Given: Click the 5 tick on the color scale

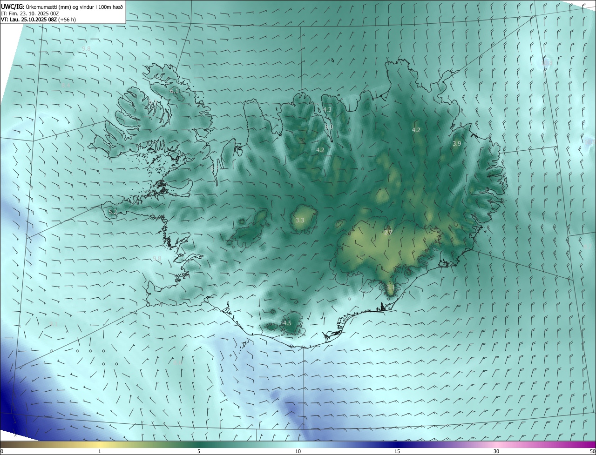Looking at the screenshot, I should point(199,451).
